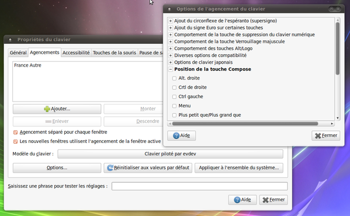Image resolution: width=350 pixels, height=216 pixels.
Task: Click Aide in the Options dialog
Action: [x=182, y=135]
